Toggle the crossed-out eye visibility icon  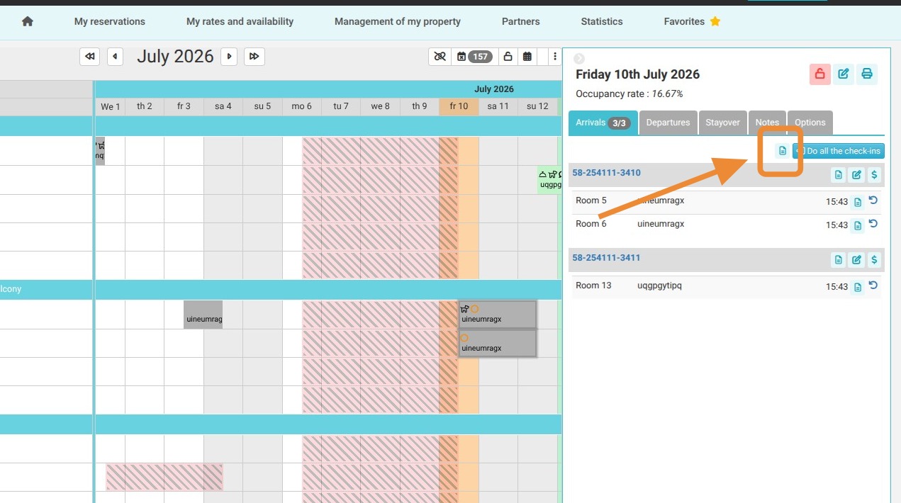(x=440, y=57)
